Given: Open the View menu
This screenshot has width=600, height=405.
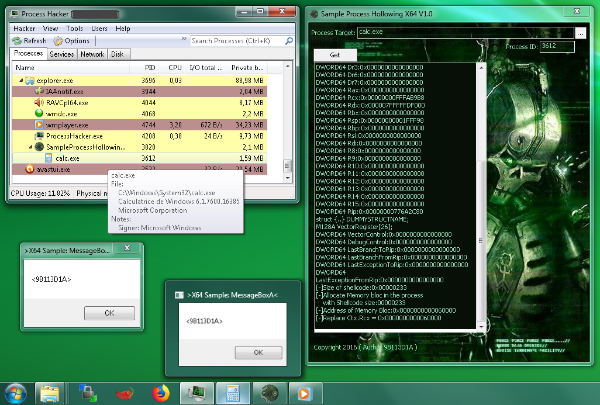Looking at the screenshot, I should (x=50, y=29).
